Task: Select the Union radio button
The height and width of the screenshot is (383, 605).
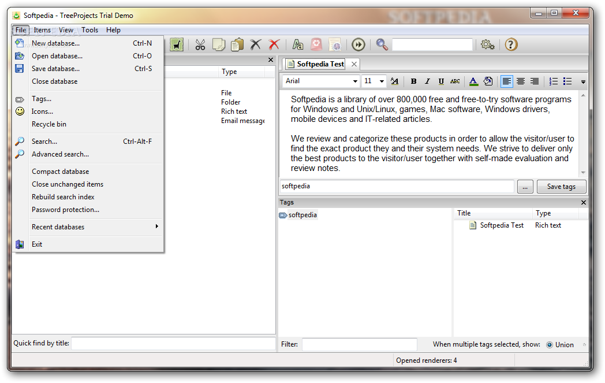Action: click(x=550, y=345)
